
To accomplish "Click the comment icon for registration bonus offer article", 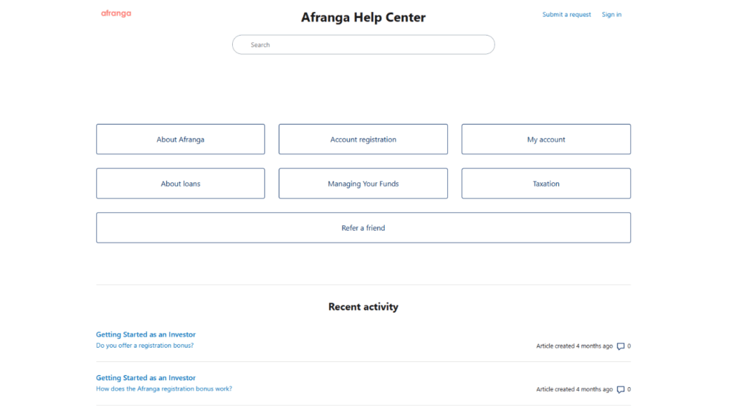I will pos(621,346).
